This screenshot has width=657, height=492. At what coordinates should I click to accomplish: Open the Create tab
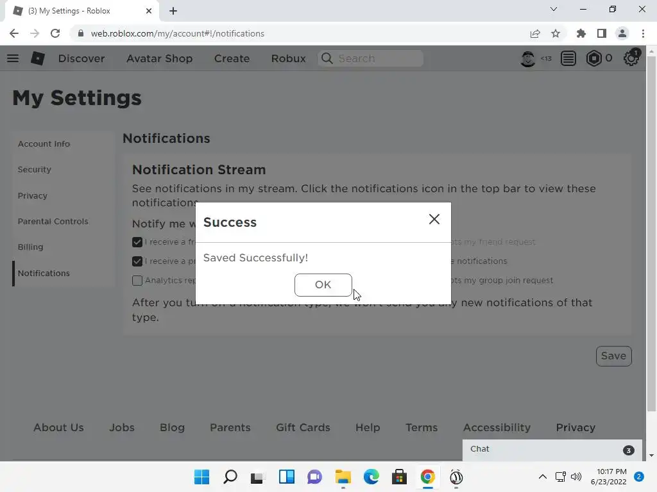pyautogui.click(x=232, y=58)
